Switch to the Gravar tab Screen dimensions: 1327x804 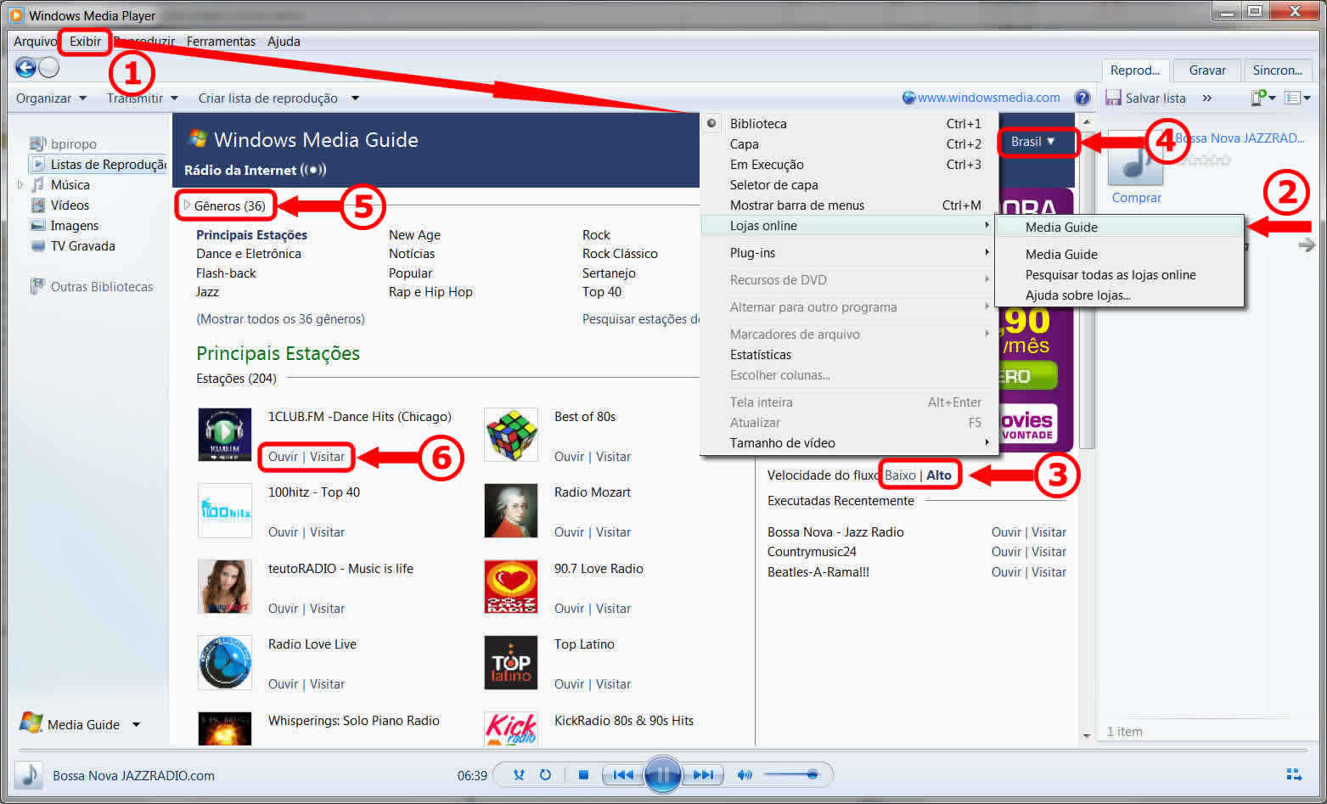tap(1207, 70)
